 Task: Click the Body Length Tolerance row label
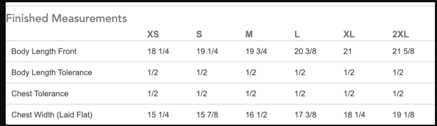point(51,72)
